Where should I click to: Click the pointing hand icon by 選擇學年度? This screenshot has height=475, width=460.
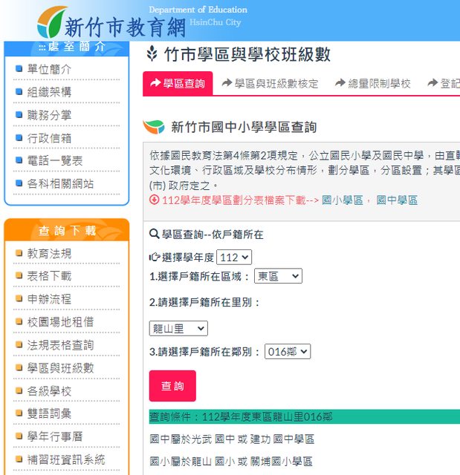coord(155,258)
